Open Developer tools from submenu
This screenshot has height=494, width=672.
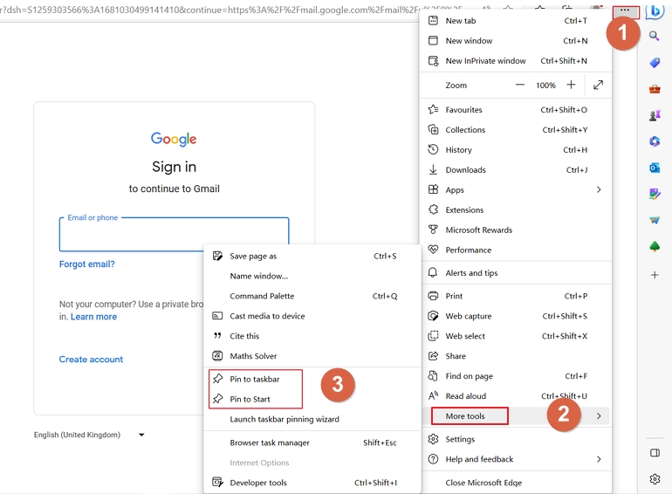pos(312,483)
